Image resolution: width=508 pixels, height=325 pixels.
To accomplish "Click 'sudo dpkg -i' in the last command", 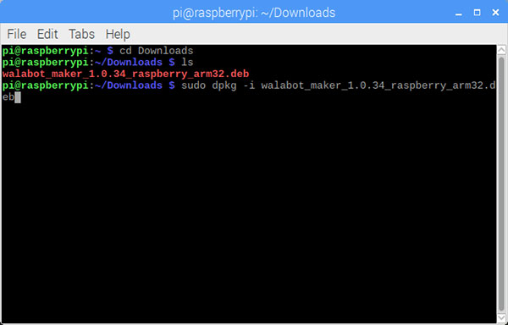I will (218, 85).
